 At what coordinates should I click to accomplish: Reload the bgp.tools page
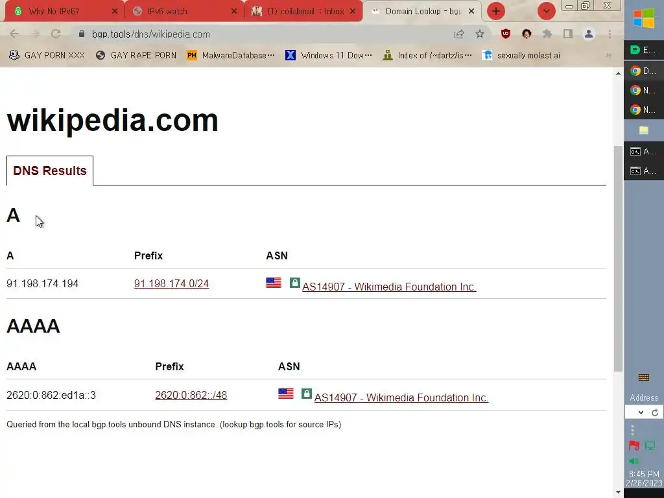coord(56,34)
